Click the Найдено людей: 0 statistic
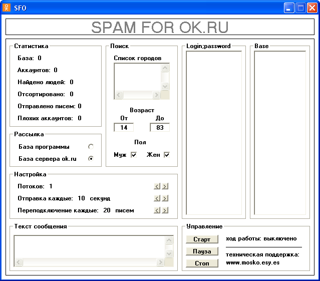Screen dimensions: 320x281 click(x=46, y=82)
